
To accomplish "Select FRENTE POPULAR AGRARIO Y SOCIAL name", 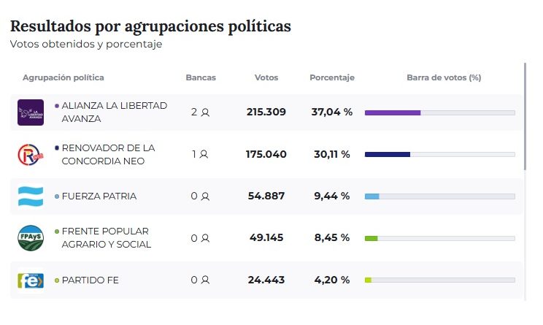I will click(x=107, y=238).
